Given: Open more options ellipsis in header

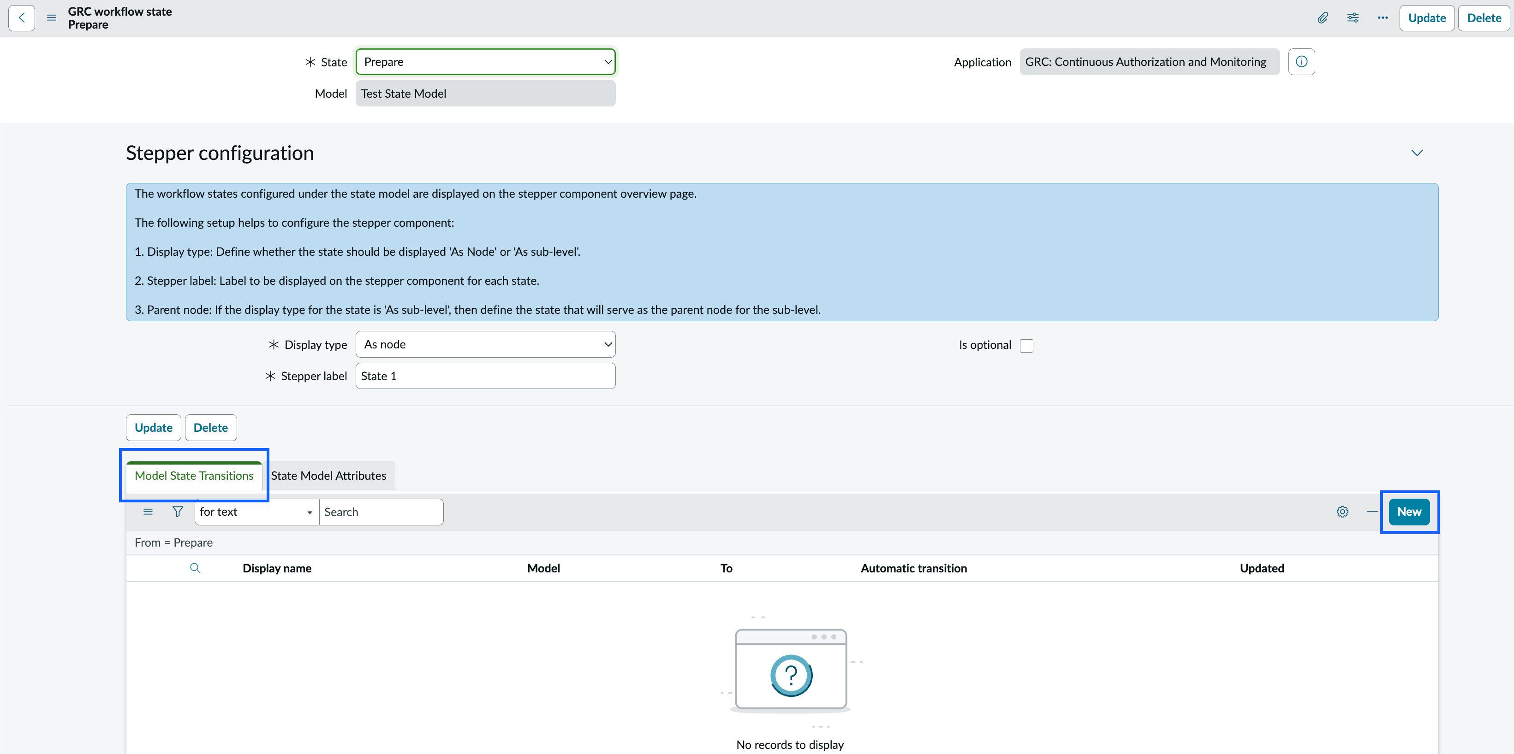Looking at the screenshot, I should point(1383,18).
